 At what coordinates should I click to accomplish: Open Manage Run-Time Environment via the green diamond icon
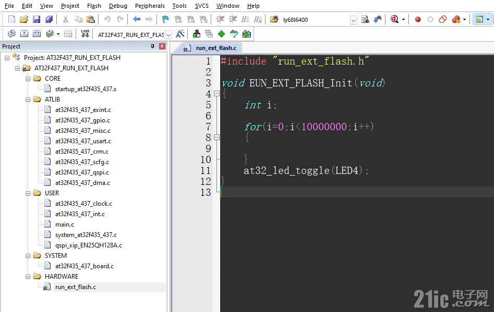pyautogui.click(x=222, y=34)
